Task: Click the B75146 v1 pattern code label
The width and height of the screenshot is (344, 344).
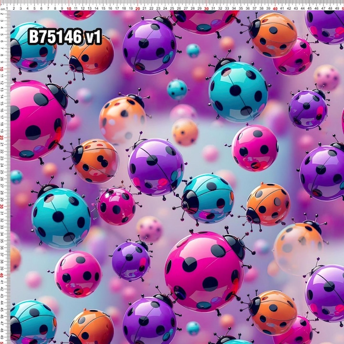Action: coord(65,37)
